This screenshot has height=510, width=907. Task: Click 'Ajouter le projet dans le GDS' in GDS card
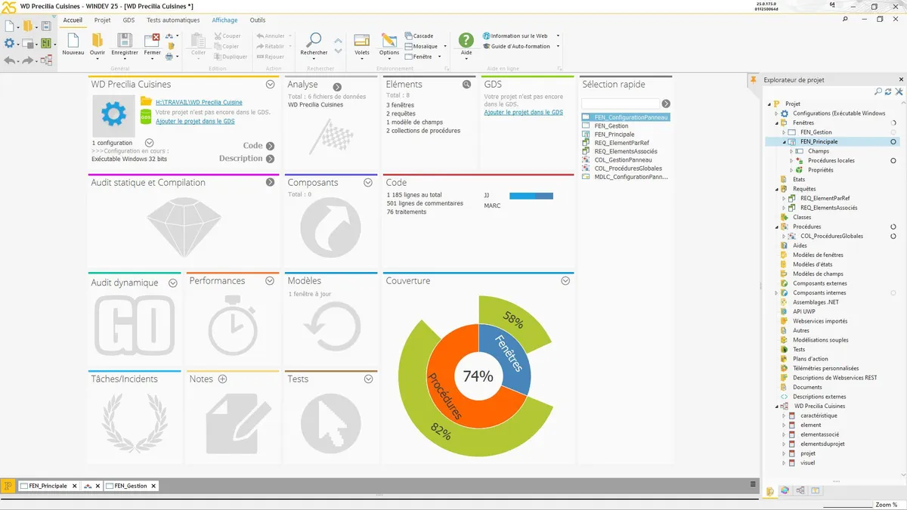523,113
